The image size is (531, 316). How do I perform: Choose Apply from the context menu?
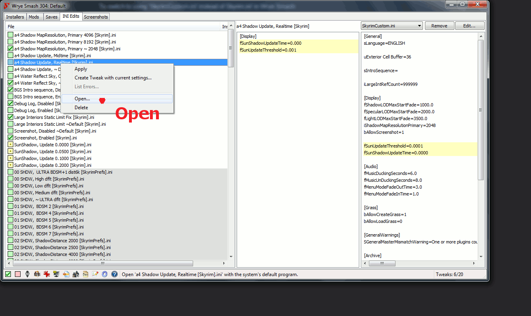tap(117, 69)
